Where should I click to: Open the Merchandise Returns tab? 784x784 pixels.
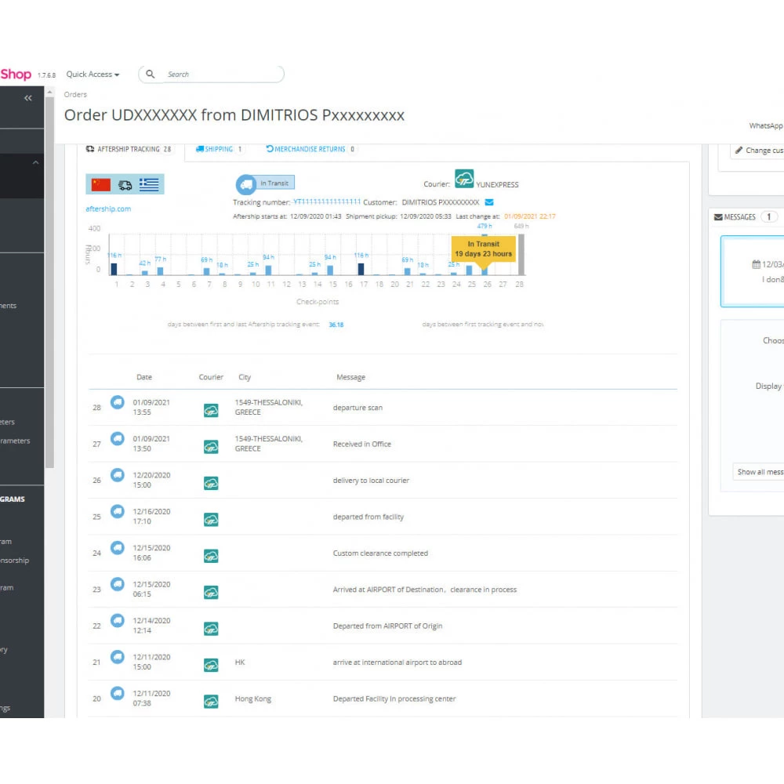pyautogui.click(x=310, y=149)
